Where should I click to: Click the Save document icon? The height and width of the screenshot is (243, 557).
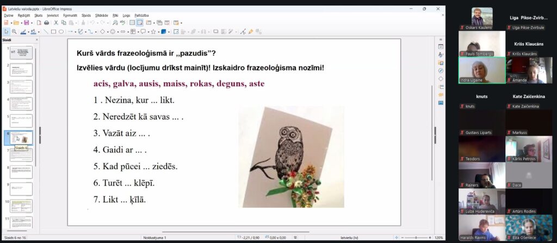click(x=26, y=23)
